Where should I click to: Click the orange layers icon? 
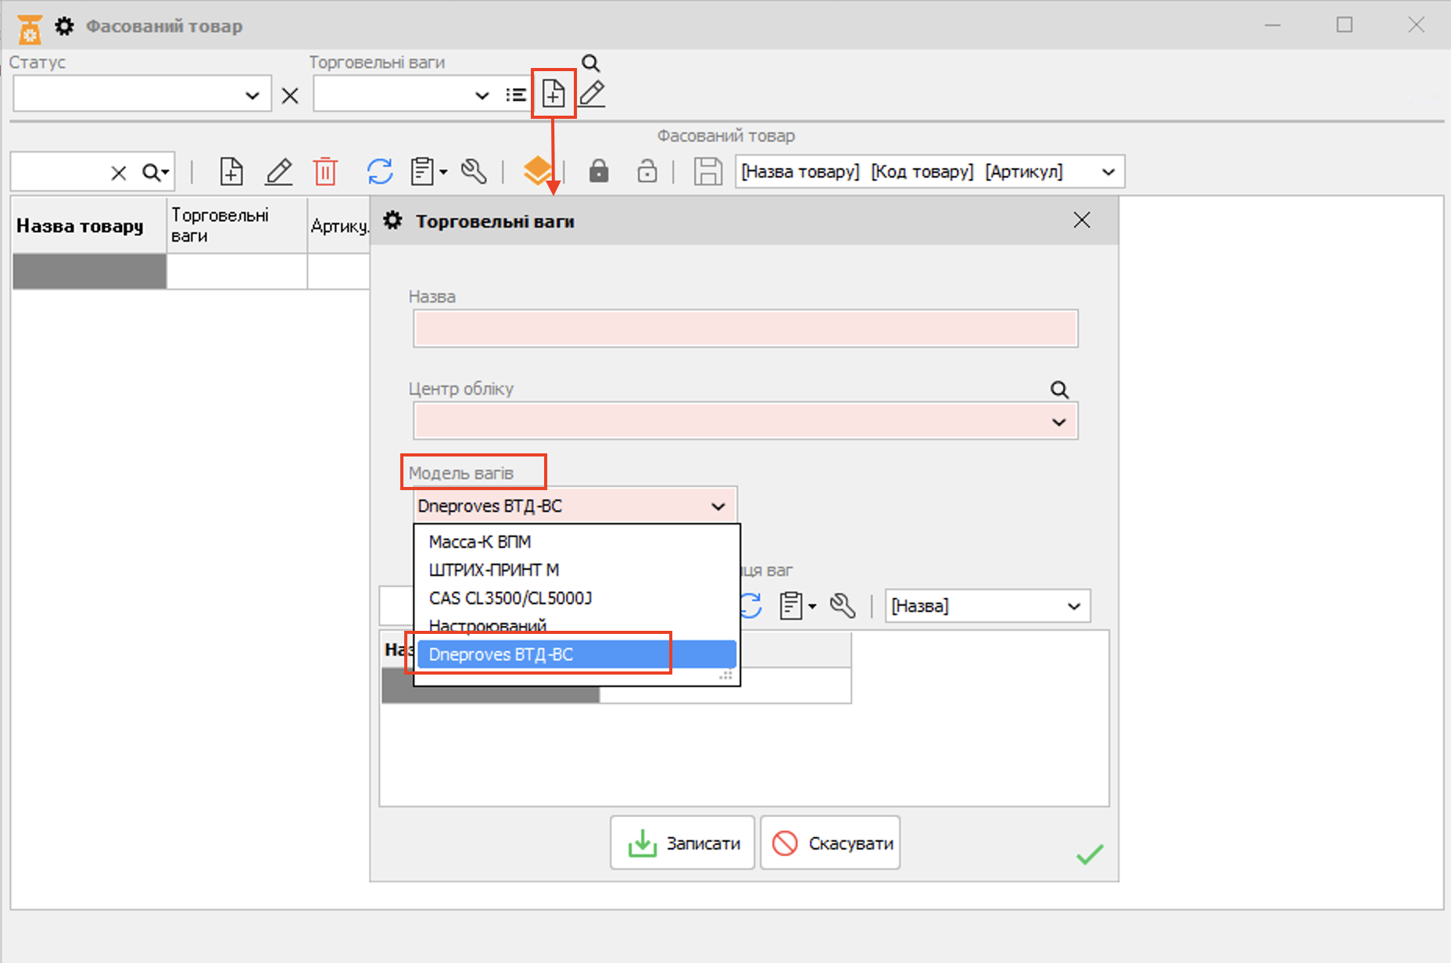pos(538,170)
